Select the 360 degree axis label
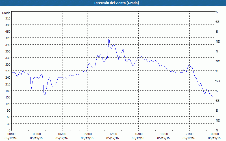This screenshot has width=226, height=141. [8, 51]
